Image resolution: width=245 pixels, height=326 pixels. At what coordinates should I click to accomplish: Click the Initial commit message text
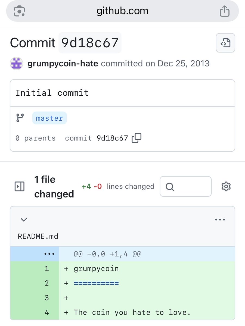[52, 93]
